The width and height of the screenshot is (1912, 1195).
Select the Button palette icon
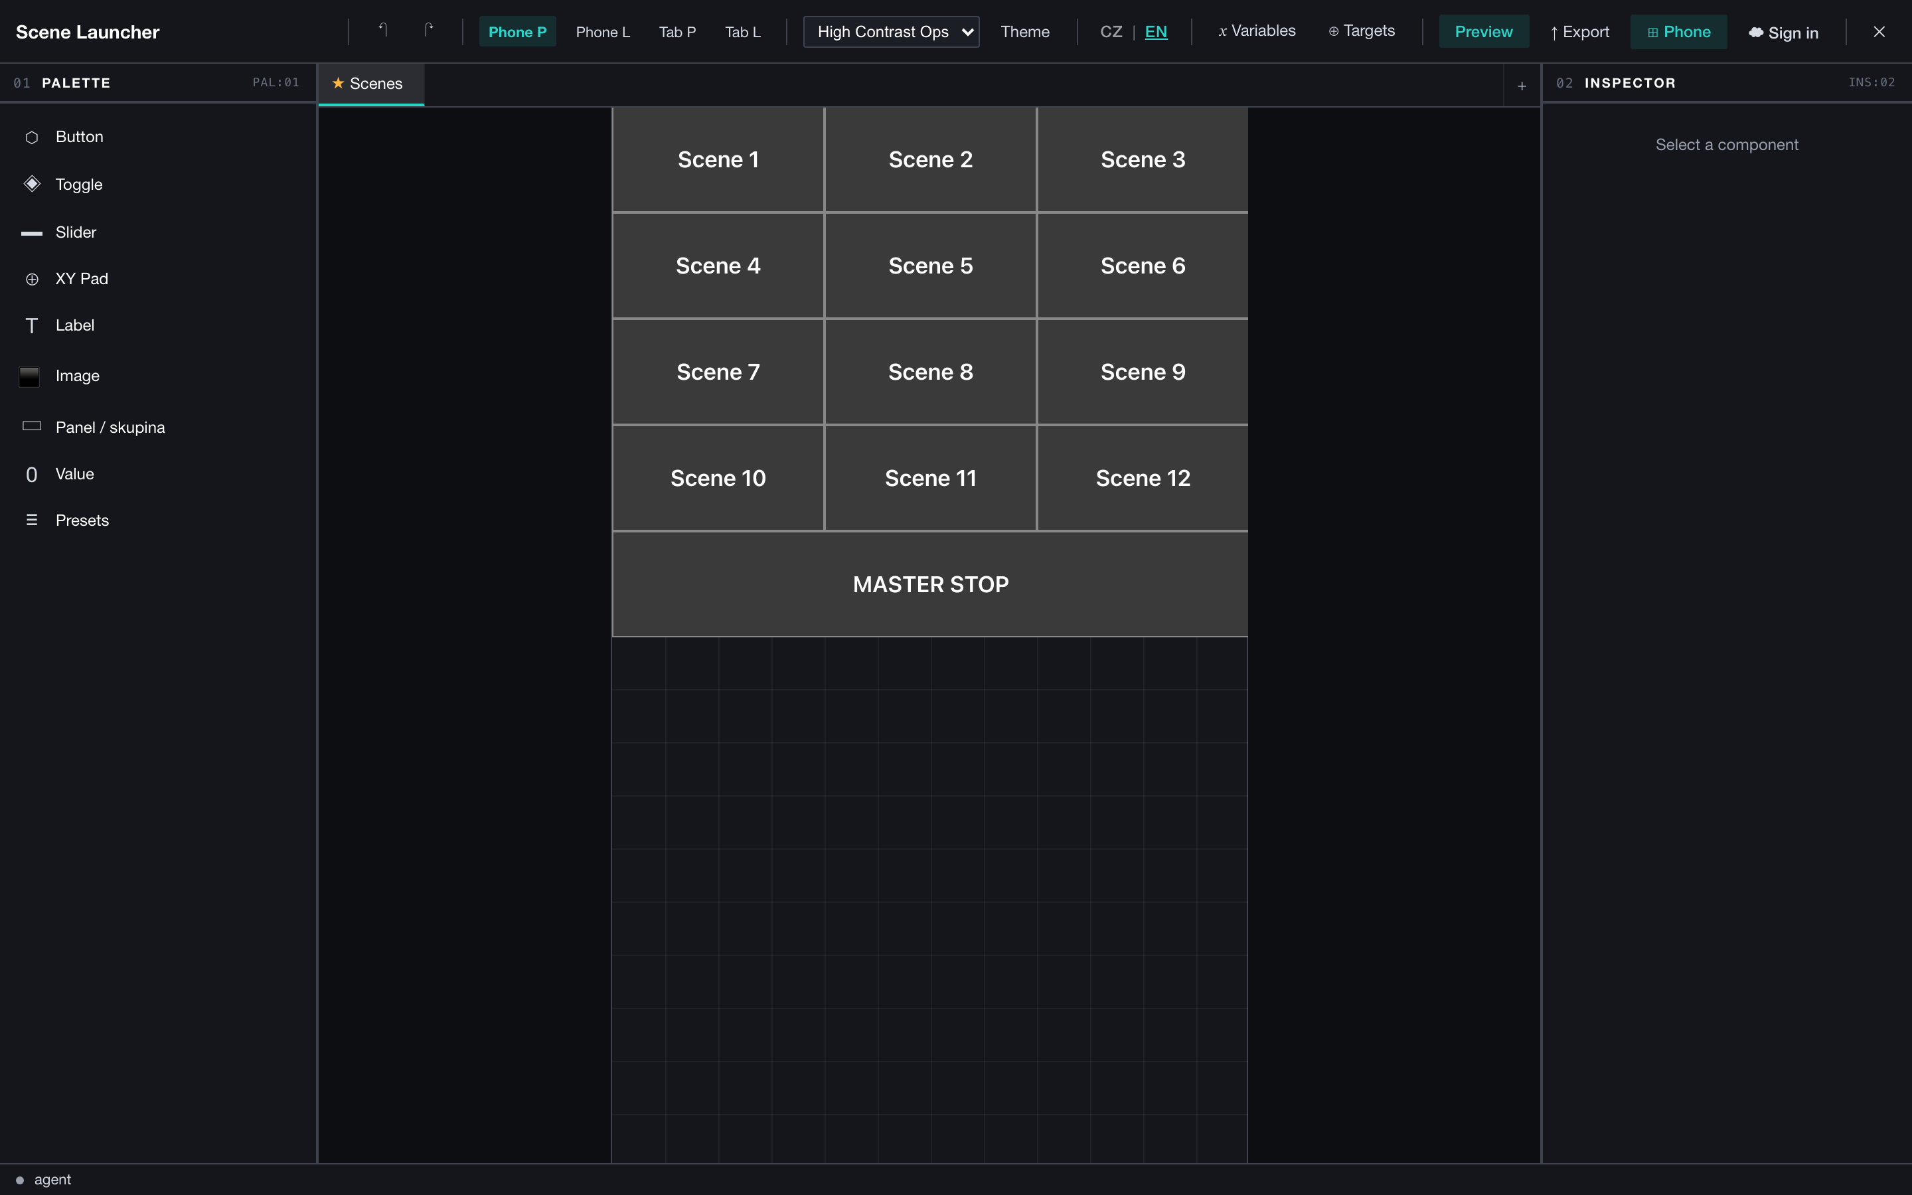(x=32, y=137)
